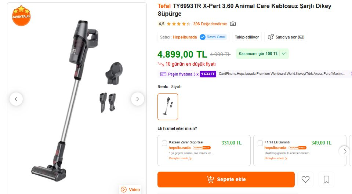This screenshot has width=352, height=194.
Task: Enable +1 Yıl Ek Garanti checkbox
Action: coord(260,143)
